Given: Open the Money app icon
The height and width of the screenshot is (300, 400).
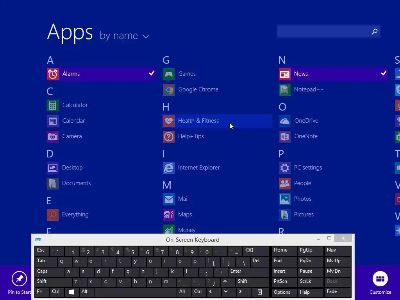Looking at the screenshot, I should [x=169, y=229].
